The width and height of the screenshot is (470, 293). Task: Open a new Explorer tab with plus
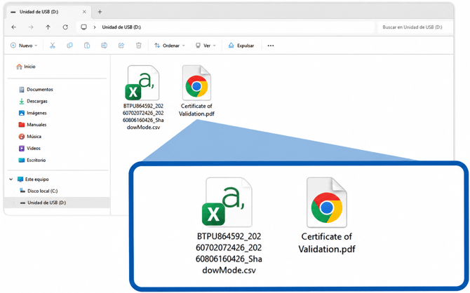(100, 12)
